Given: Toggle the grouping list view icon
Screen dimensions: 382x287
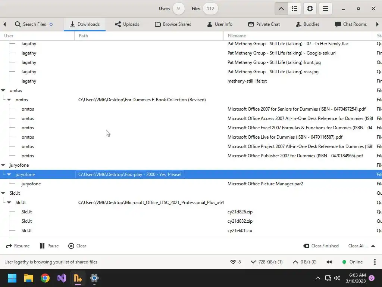Looking at the screenshot, I should (x=294, y=9).
